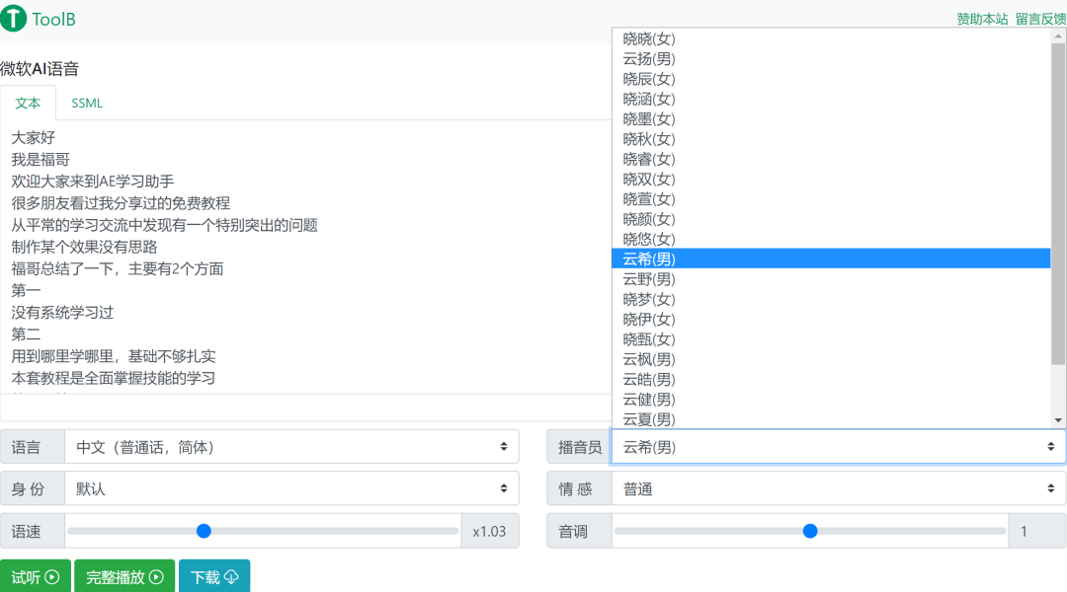Select 晓辰(女) voice option
The image size is (1067, 592).
click(x=831, y=79)
